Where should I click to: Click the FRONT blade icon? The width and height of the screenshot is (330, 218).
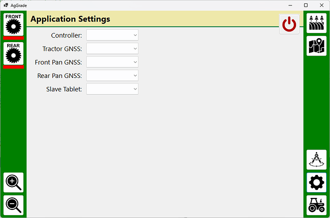tap(13, 25)
